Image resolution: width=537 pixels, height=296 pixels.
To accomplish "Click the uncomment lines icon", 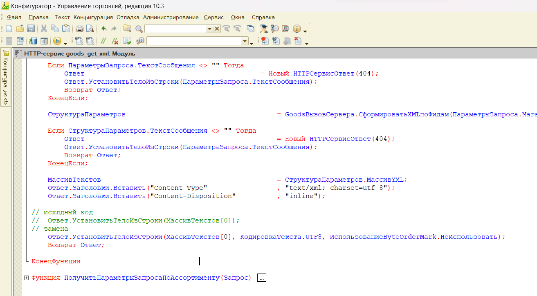I will (115, 41).
